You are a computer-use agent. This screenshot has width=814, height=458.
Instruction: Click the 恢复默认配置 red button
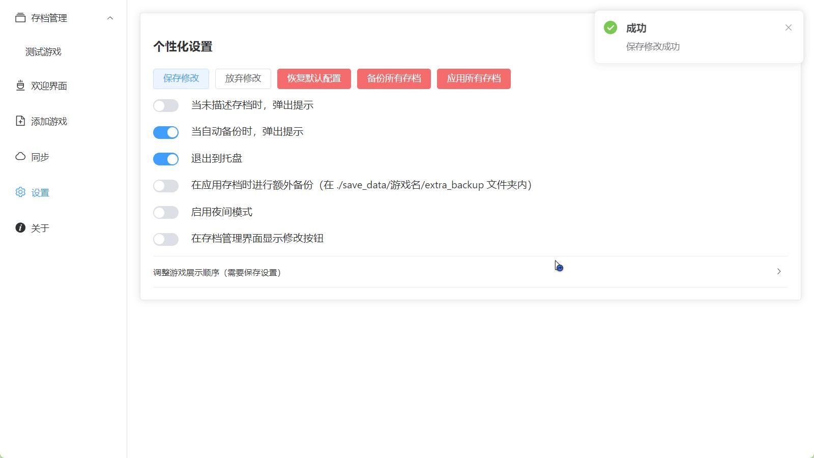(313, 78)
